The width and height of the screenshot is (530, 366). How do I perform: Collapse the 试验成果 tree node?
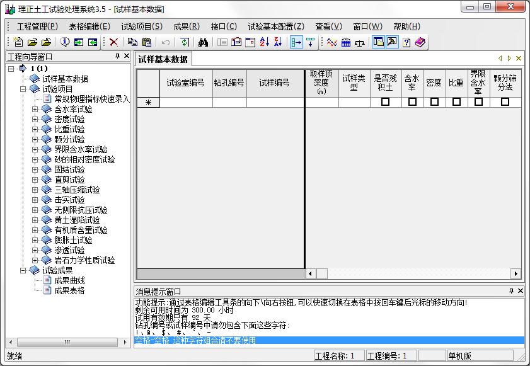click(x=23, y=270)
